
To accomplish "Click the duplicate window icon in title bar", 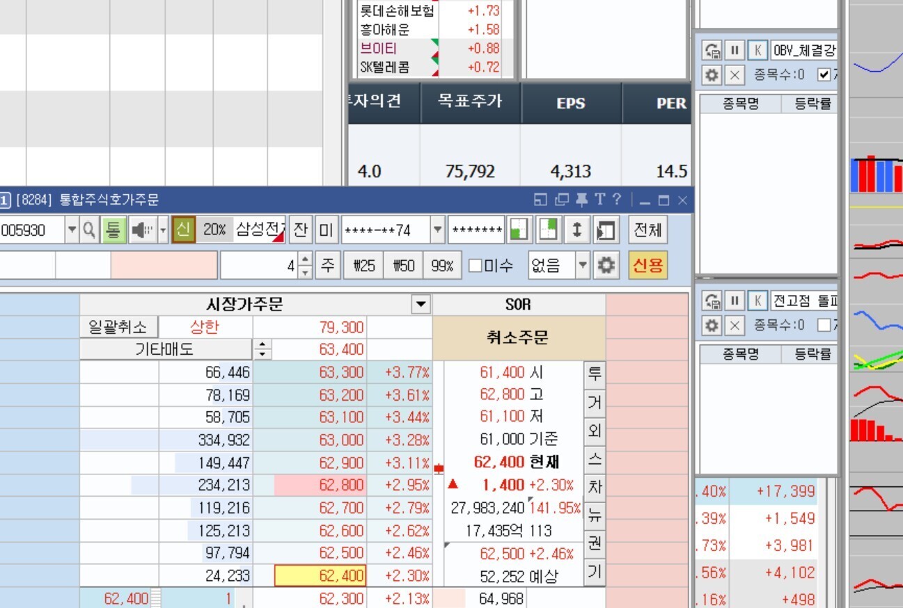I will tap(562, 200).
